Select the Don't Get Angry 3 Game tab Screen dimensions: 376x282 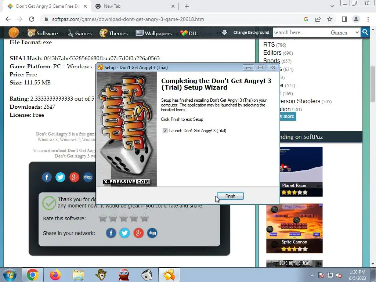[x=46, y=6]
